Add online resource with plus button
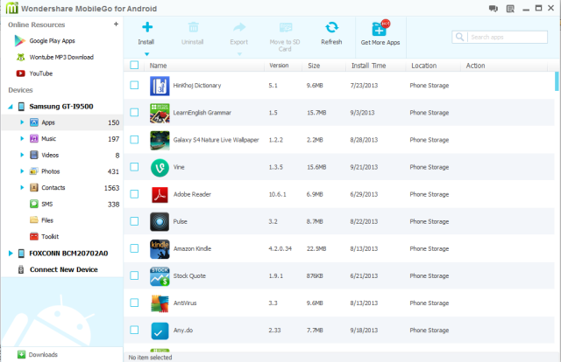Screen dimensions: 561x362 116,24
